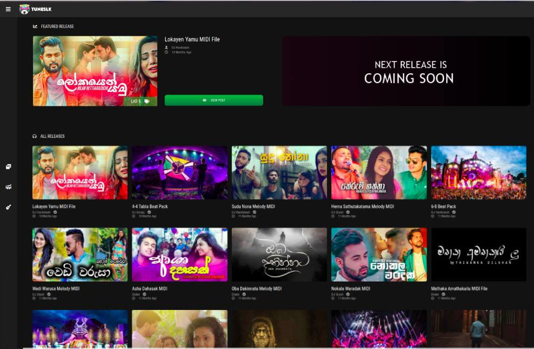Open the Hema Sathutakatama Melody MIDI title

(363, 206)
